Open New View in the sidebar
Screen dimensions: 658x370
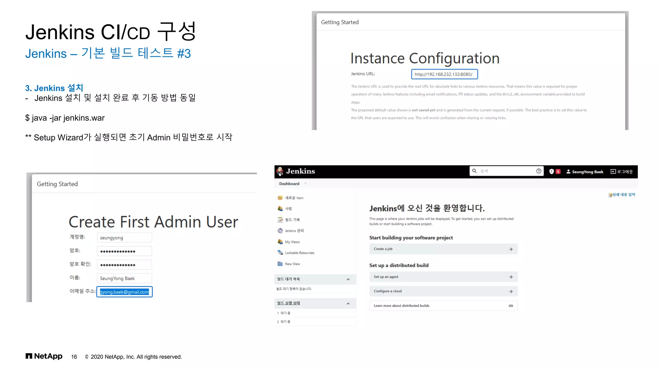click(292, 264)
